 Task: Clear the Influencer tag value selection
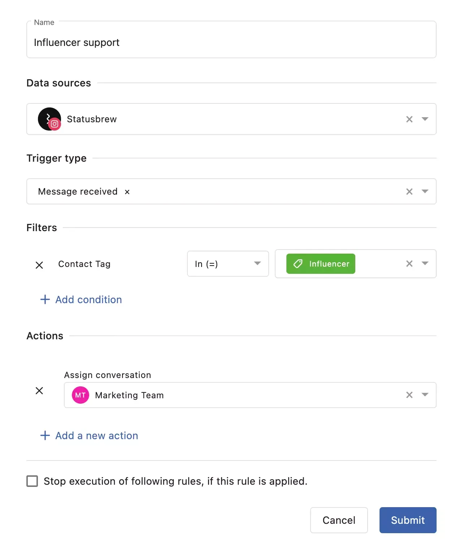[409, 264]
